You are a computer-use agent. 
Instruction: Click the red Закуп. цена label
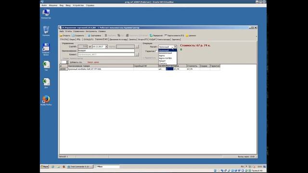point(93,62)
